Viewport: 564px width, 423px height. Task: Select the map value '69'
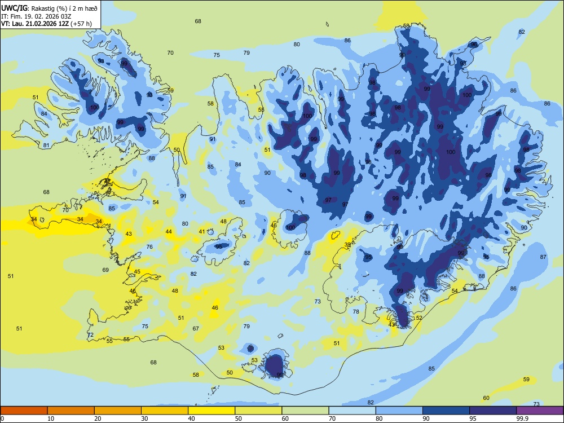[x=105, y=270]
